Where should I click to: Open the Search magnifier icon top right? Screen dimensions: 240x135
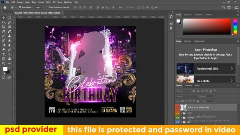click(x=223, y=7)
